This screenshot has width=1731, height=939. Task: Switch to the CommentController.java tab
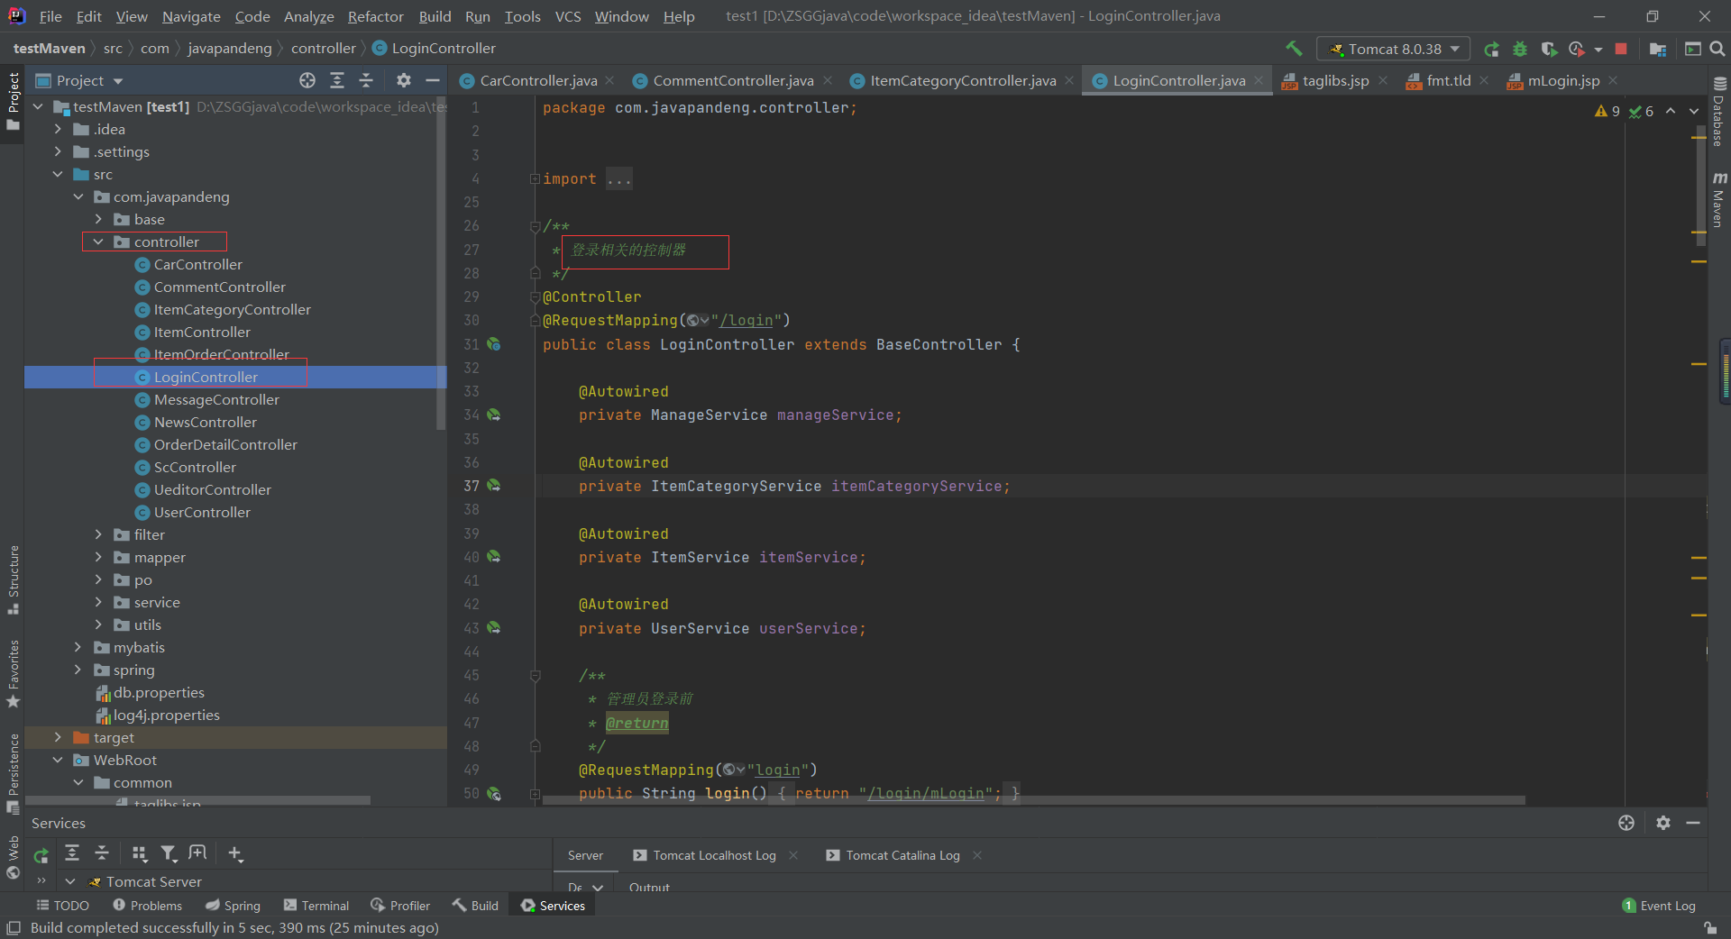(x=732, y=81)
